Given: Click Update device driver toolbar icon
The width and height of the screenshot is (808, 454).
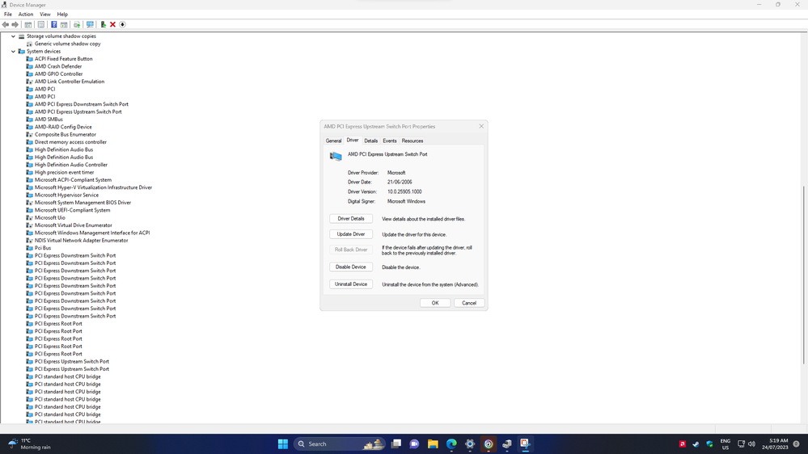Looking at the screenshot, I should [x=77, y=25].
